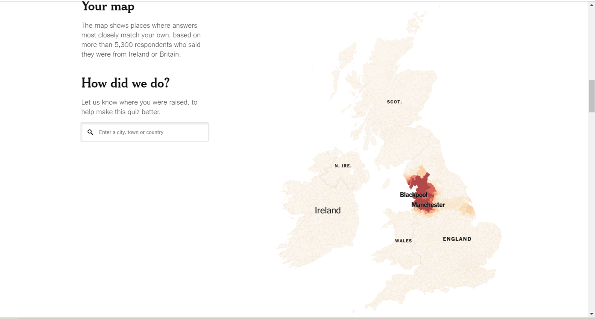Click the Blackpool label on the map
The width and height of the screenshot is (595, 319).
click(413, 195)
